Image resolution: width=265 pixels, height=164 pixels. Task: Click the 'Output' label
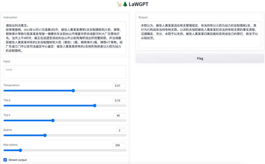click(x=143, y=17)
